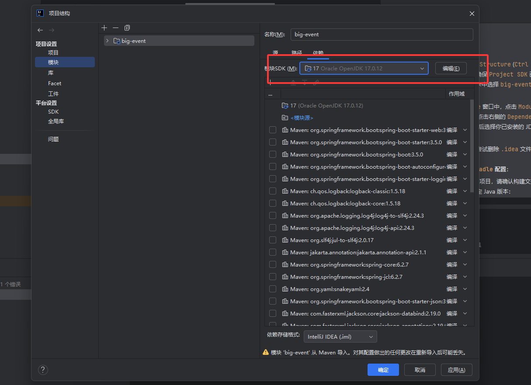Click the forward navigation arrow icon
531x385 pixels.
(x=52, y=30)
